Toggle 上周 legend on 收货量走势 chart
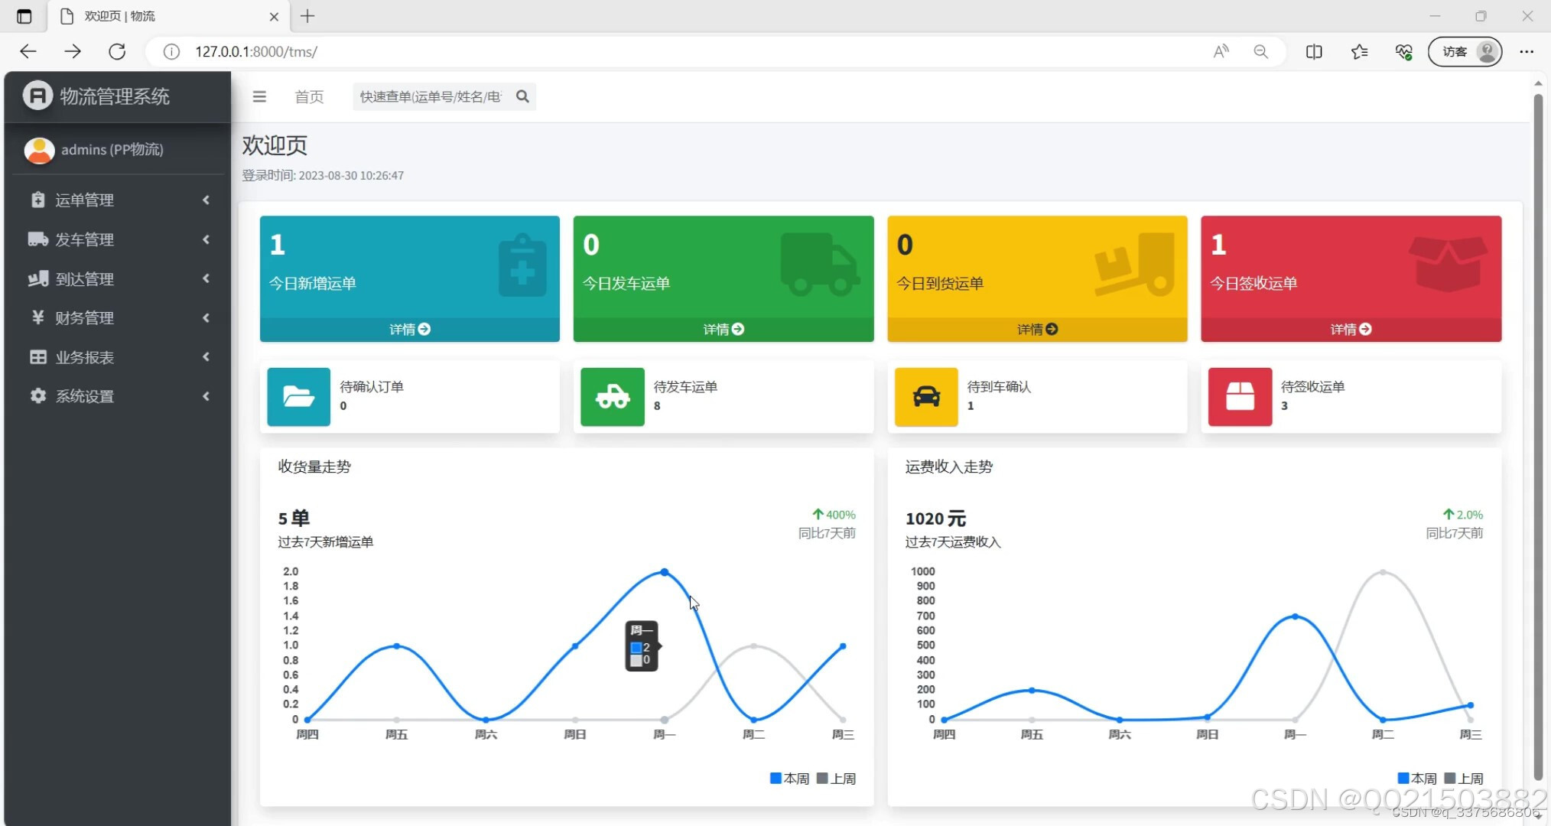Screen dimensions: 1551x826 (x=837, y=778)
